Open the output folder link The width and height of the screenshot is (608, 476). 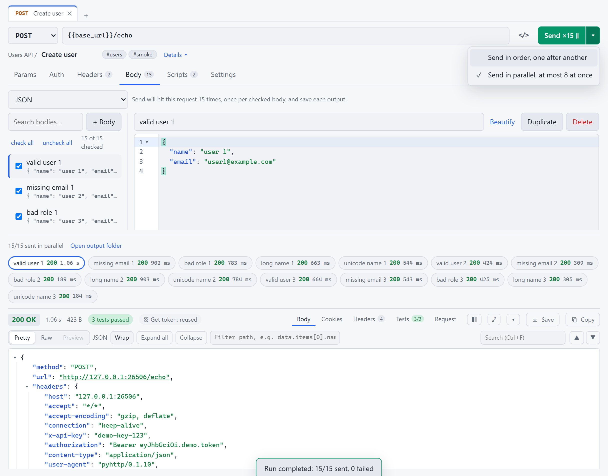[96, 245]
